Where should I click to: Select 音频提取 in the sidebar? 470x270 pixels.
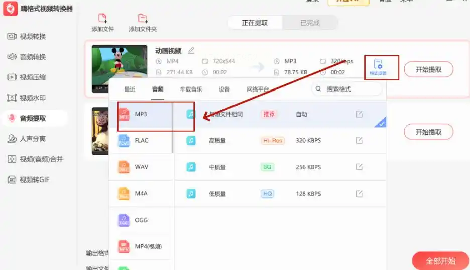click(x=35, y=118)
